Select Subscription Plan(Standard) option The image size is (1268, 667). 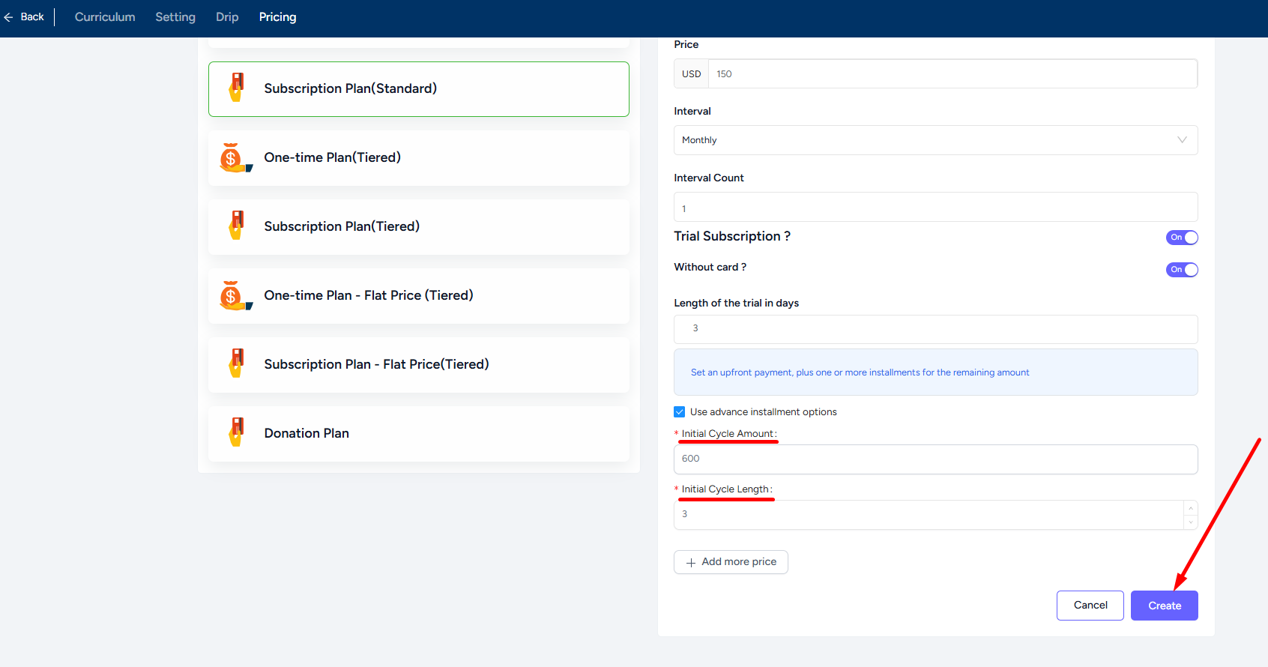coord(419,89)
